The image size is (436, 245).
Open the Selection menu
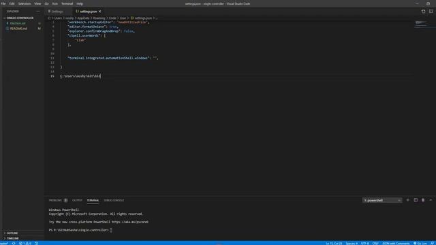point(25,4)
